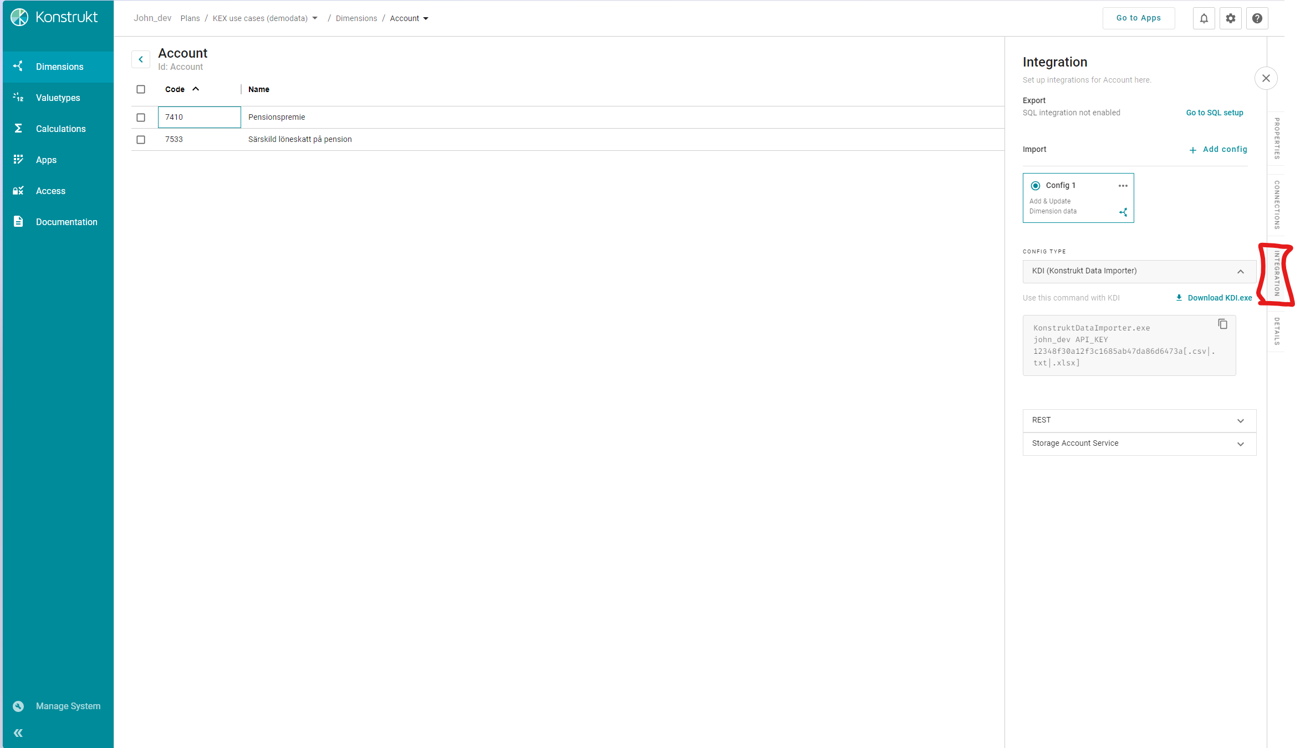
Task: Collapse the KDI config type dropdown
Action: point(1240,272)
